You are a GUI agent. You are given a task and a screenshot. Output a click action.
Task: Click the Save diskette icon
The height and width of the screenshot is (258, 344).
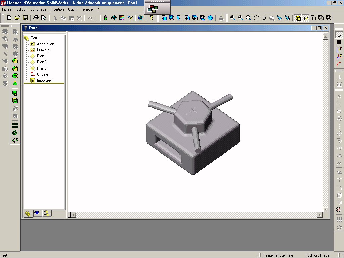point(25,18)
